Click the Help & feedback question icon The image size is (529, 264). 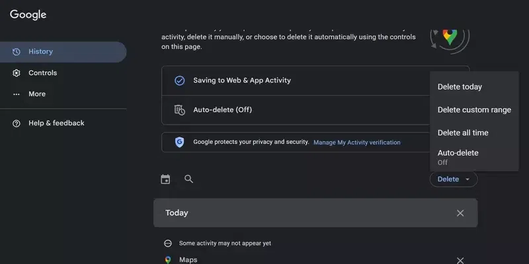(x=17, y=123)
